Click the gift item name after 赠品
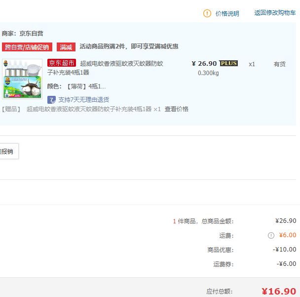 coord(89,109)
